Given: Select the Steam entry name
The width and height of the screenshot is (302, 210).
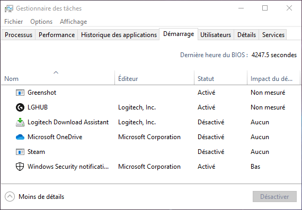Looking at the screenshot, I should 36,152.
